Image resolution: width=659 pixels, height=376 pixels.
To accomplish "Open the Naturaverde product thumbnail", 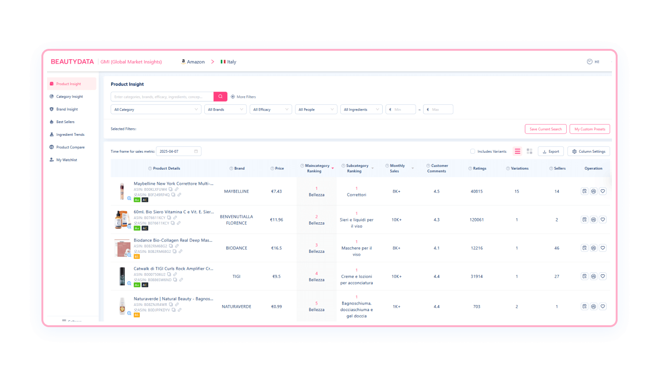I will click(x=122, y=306).
